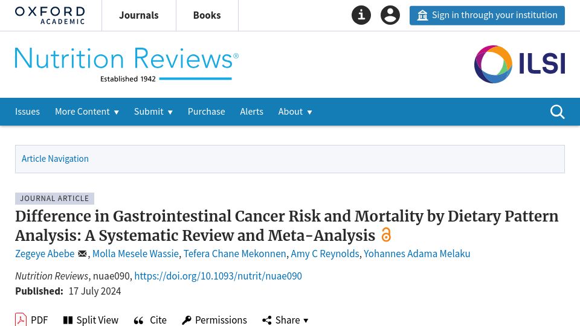This screenshot has width=580, height=326.
Task: Go to Issues in the navigation bar
Action: pos(27,112)
